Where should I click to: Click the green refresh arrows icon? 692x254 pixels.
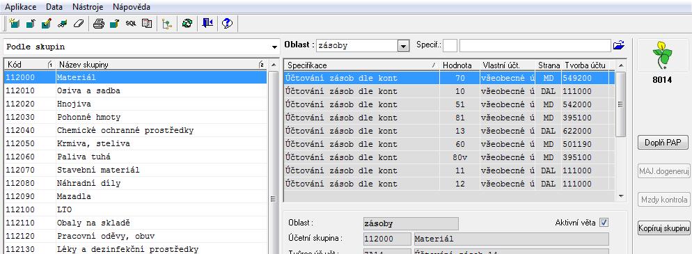coord(187,24)
